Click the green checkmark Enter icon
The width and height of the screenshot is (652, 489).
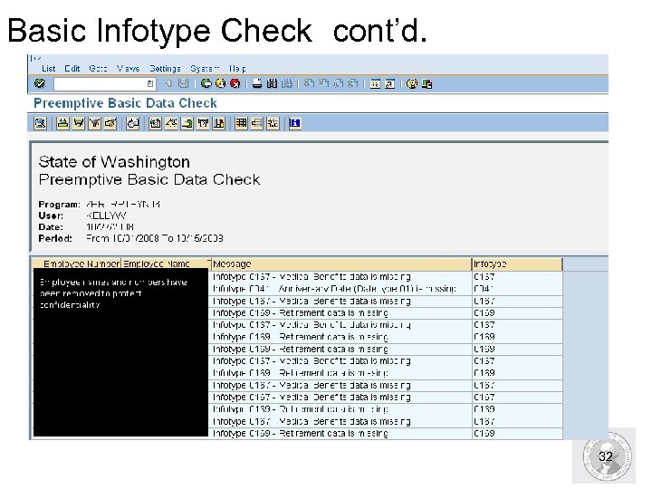(40, 83)
